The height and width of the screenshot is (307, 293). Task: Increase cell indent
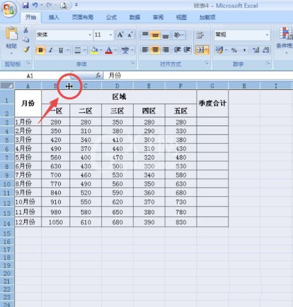point(187,50)
